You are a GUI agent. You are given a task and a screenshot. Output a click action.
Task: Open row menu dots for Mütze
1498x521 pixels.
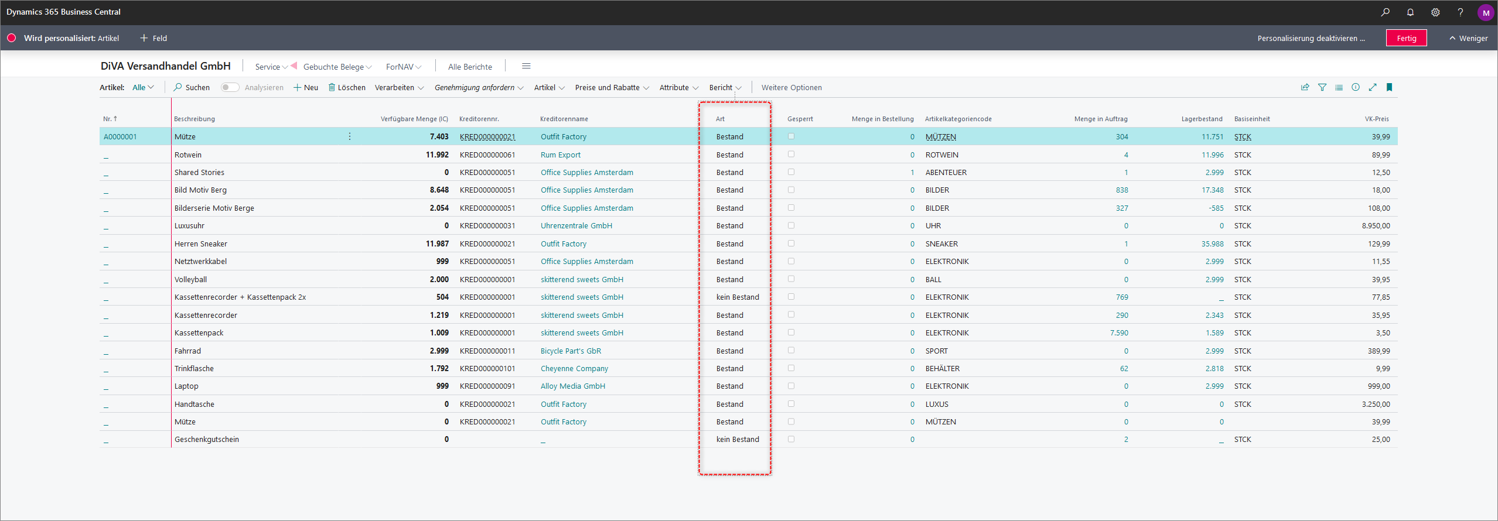point(350,136)
